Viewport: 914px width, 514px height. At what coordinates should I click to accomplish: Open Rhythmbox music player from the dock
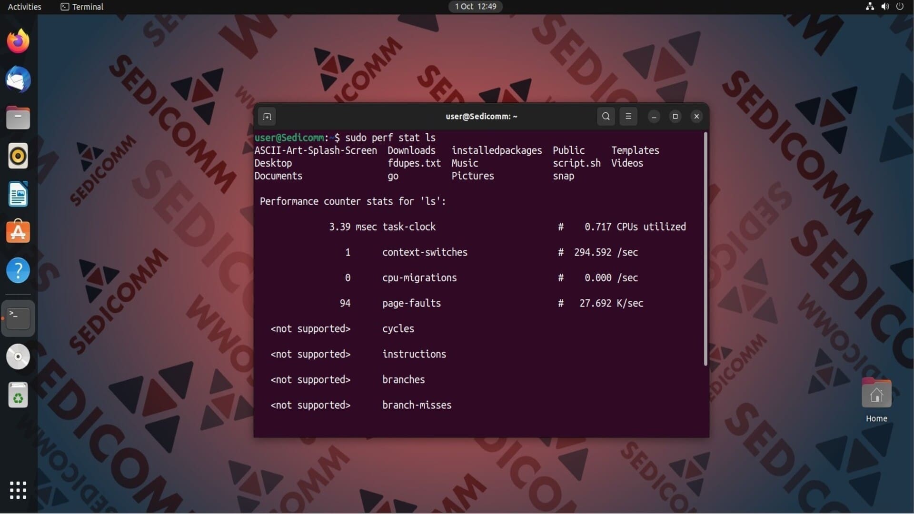(x=18, y=156)
